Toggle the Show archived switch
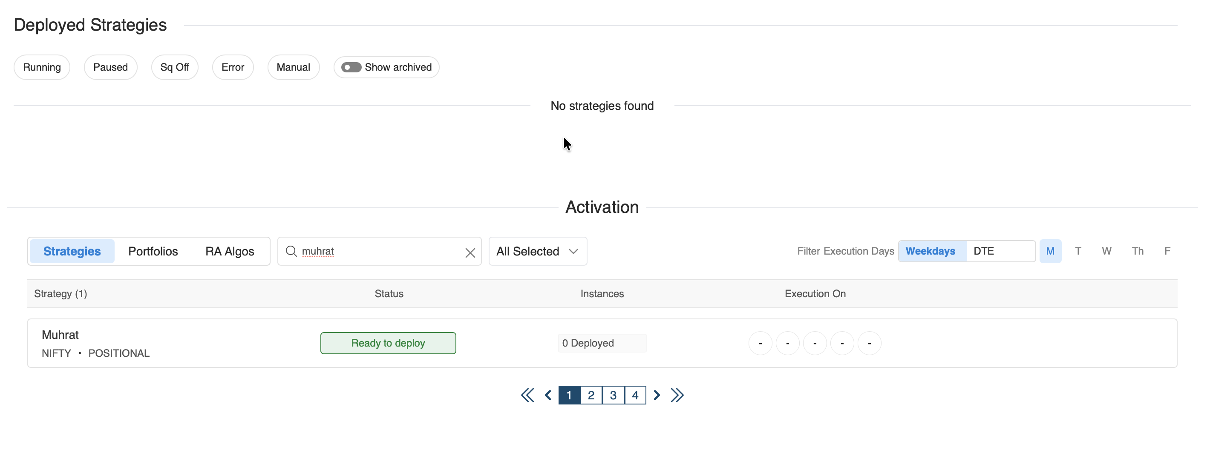The image size is (1210, 453). [351, 67]
